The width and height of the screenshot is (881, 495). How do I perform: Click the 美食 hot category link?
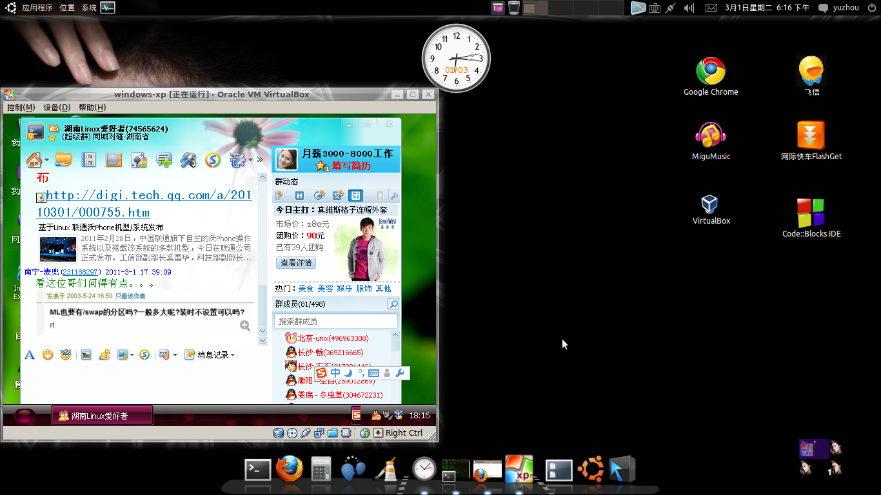coord(306,288)
